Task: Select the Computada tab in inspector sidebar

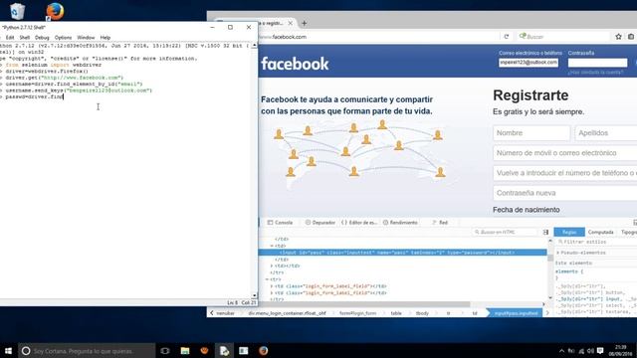Action: [x=600, y=232]
